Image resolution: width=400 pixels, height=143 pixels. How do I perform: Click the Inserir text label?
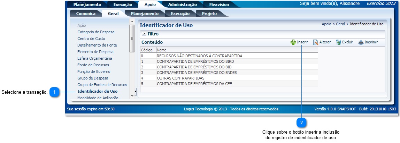[302, 42]
